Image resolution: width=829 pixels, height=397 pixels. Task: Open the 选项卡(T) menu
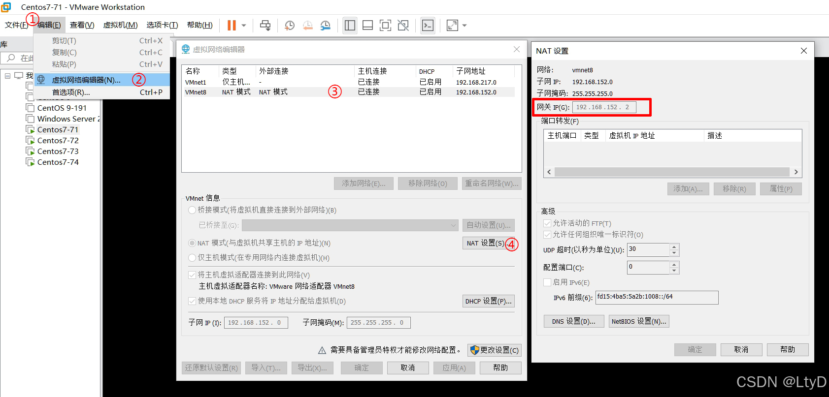(x=162, y=25)
